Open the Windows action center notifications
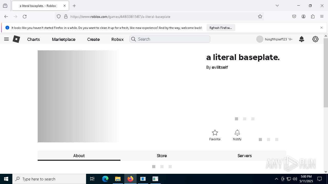The height and width of the screenshot is (184, 328). (320, 179)
